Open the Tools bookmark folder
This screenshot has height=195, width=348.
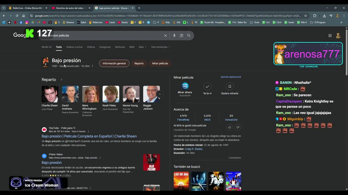tap(254, 22)
